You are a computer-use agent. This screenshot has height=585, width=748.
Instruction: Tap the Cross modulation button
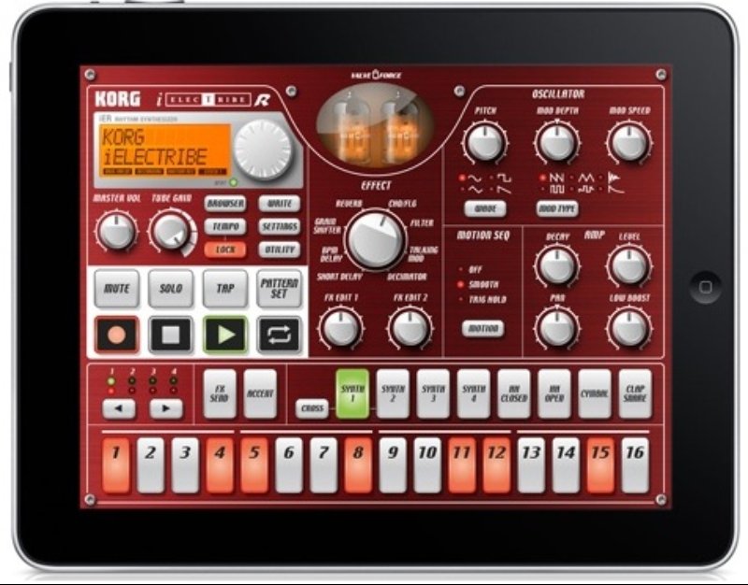click(x=312, y=408)
